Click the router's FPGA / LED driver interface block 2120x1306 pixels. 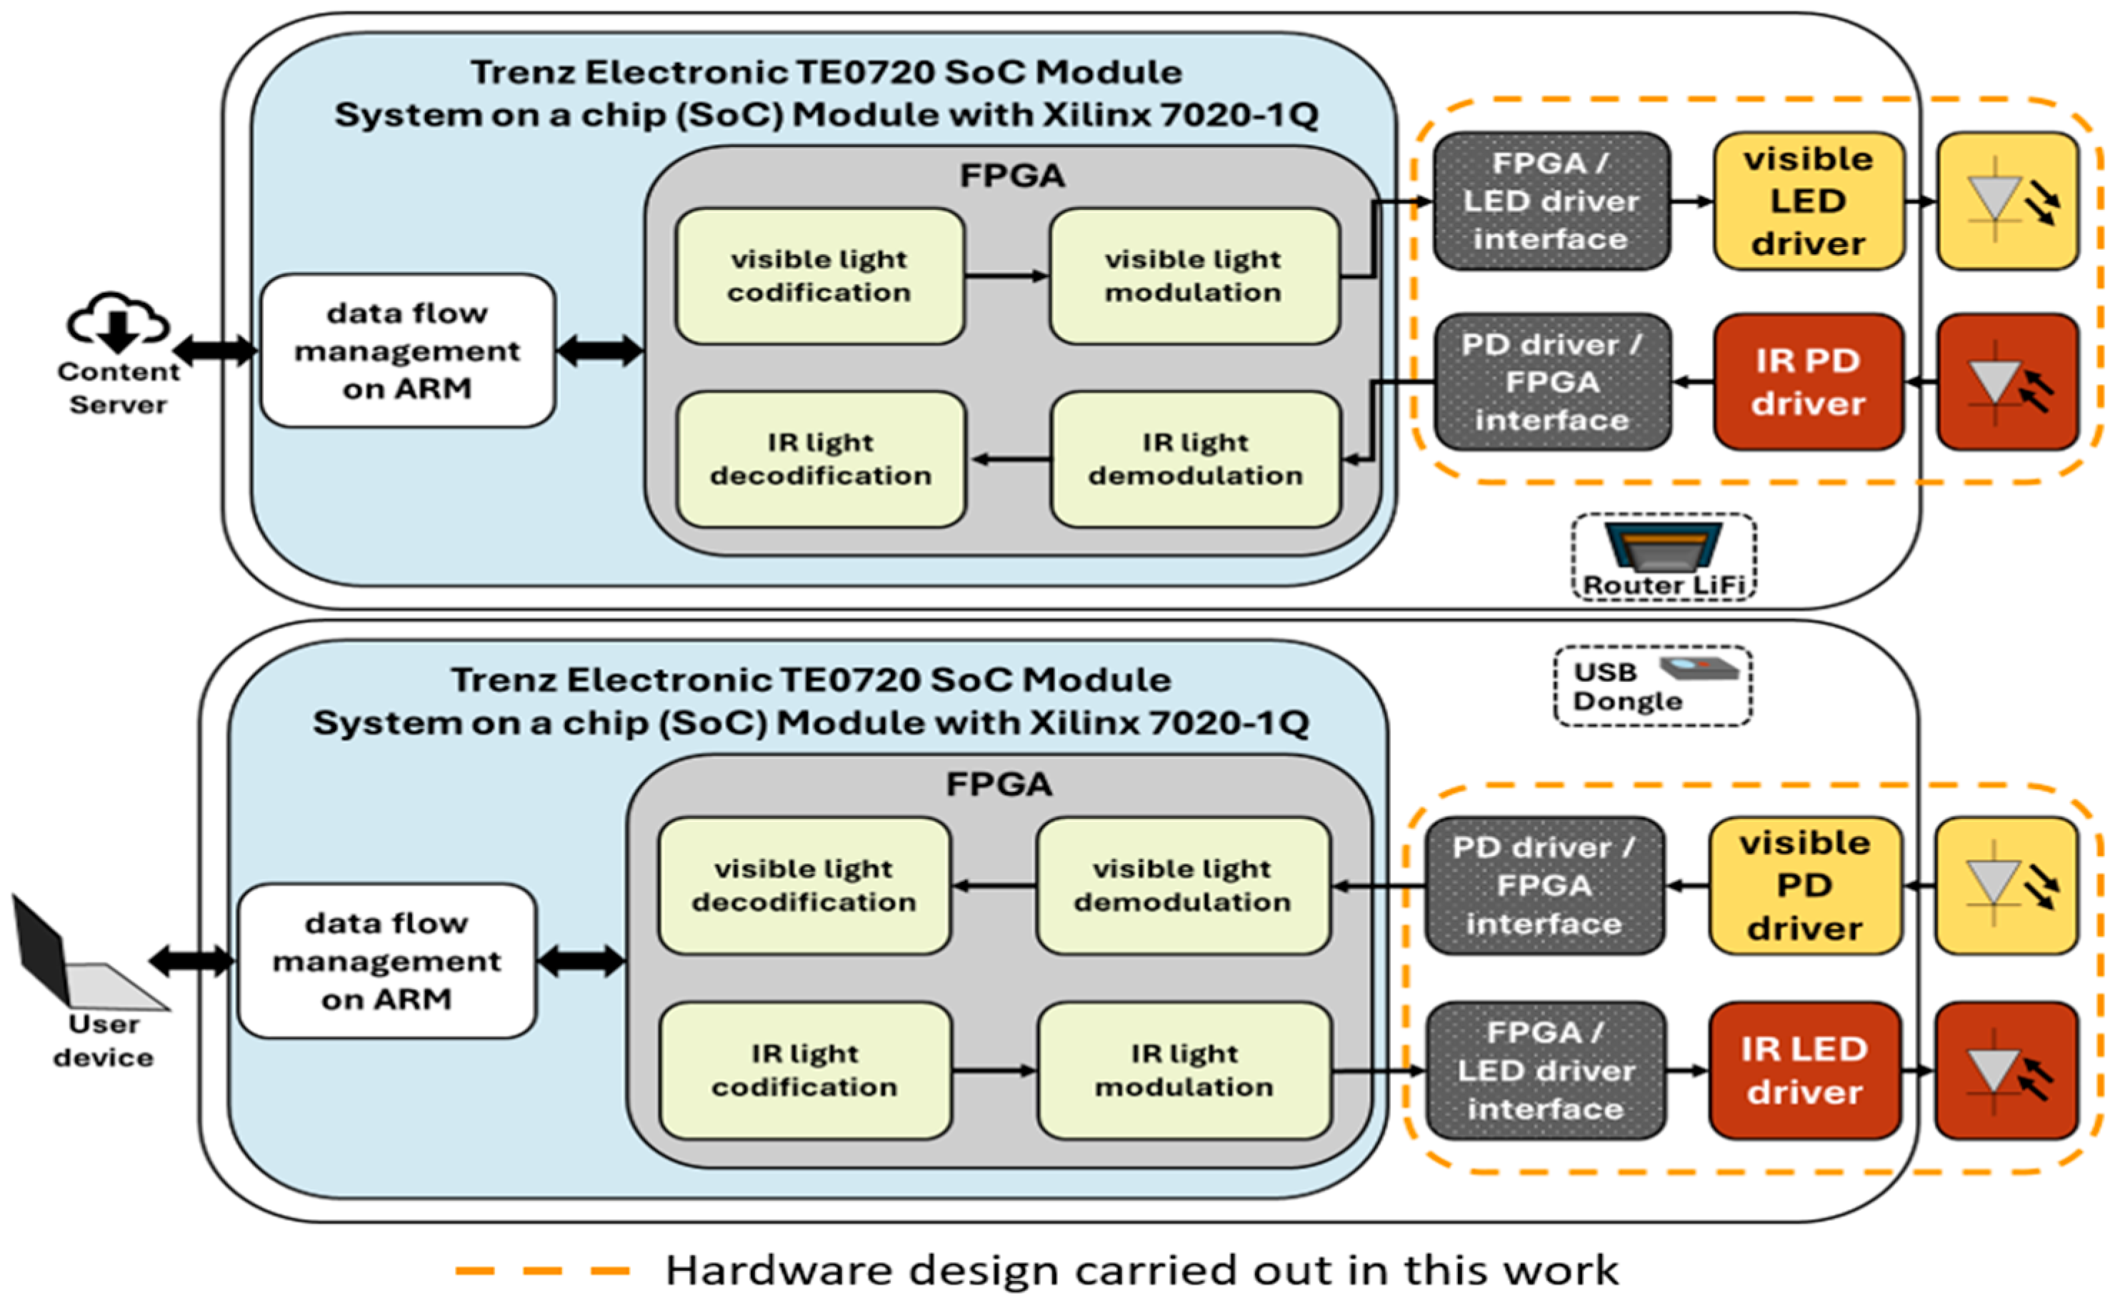pos(1551,201)
